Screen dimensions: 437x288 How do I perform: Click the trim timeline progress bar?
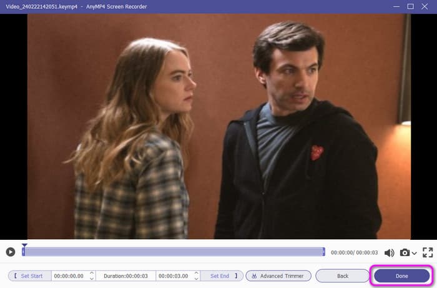(x=174, y=252)
